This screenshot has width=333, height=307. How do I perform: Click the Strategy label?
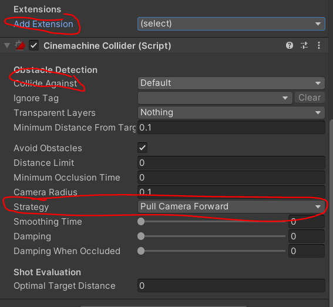[x=31, y=207]
